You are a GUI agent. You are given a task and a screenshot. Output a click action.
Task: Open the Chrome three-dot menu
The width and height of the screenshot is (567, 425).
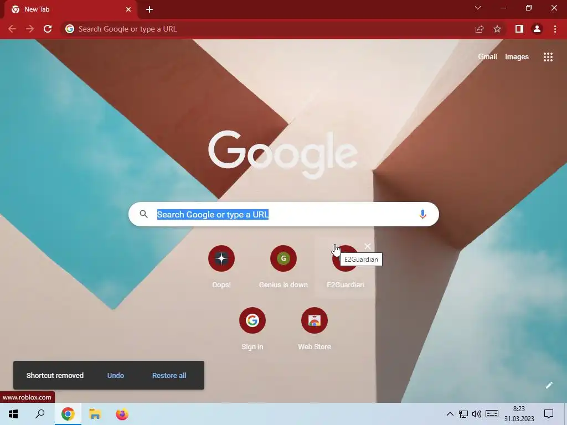point(555,29)
